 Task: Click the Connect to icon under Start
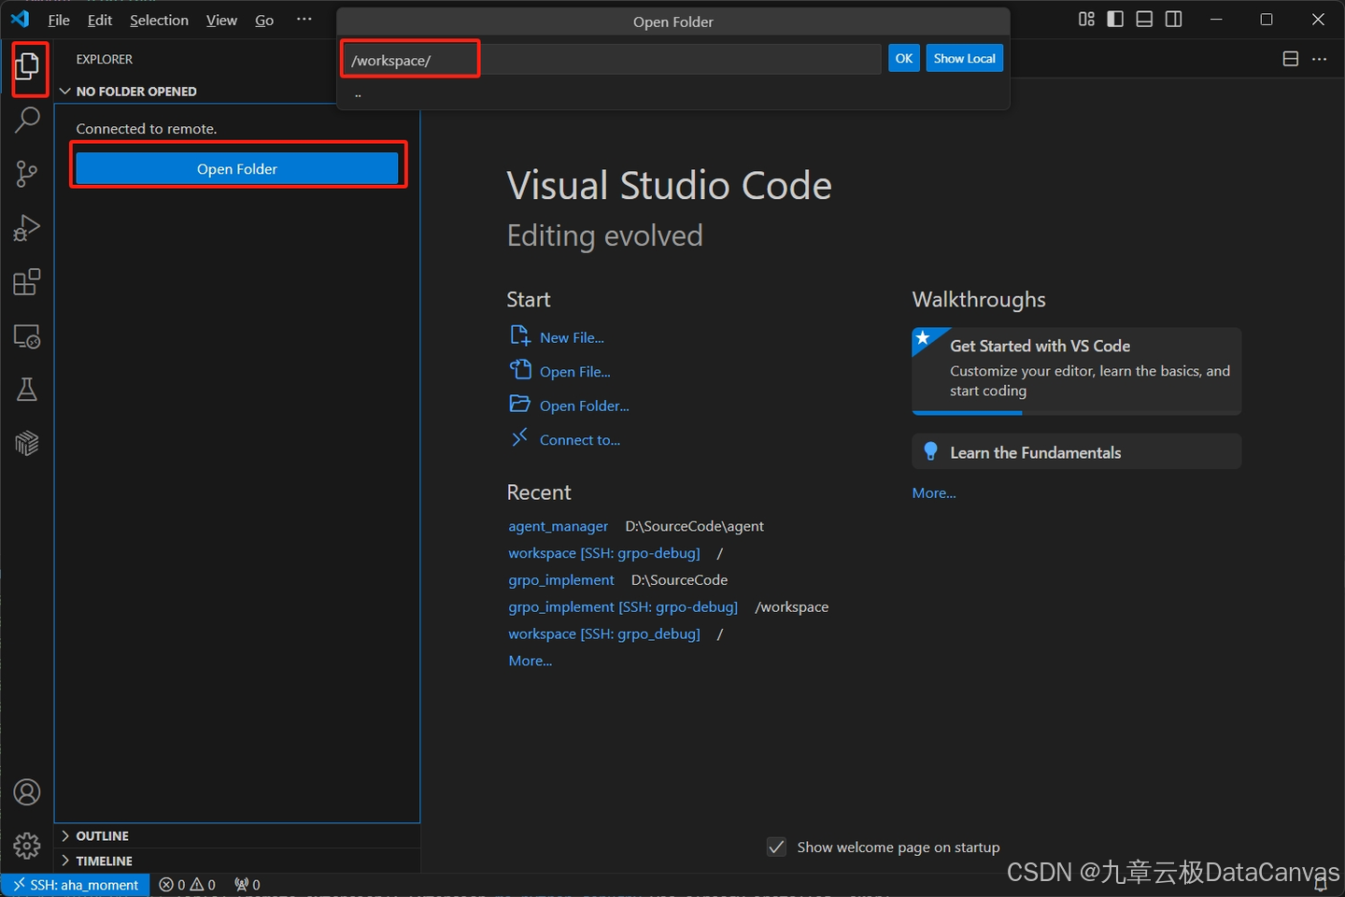point(520,437)
